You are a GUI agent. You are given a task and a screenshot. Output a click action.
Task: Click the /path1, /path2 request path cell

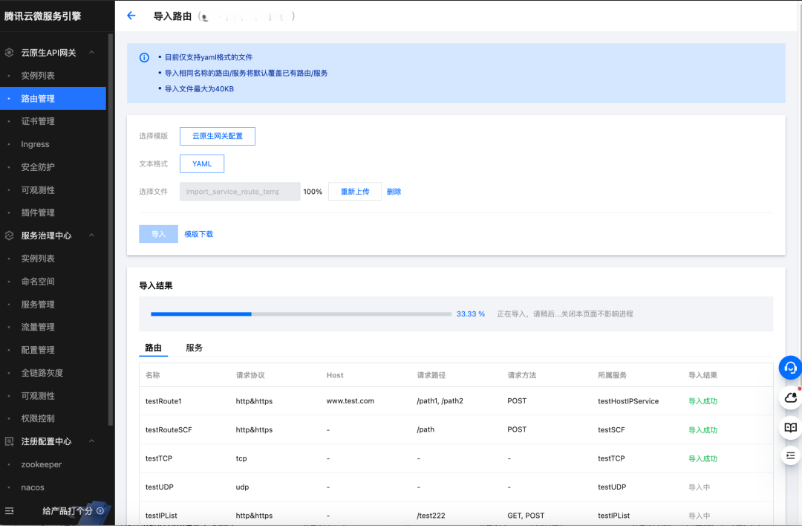click(x=440, y=401)
